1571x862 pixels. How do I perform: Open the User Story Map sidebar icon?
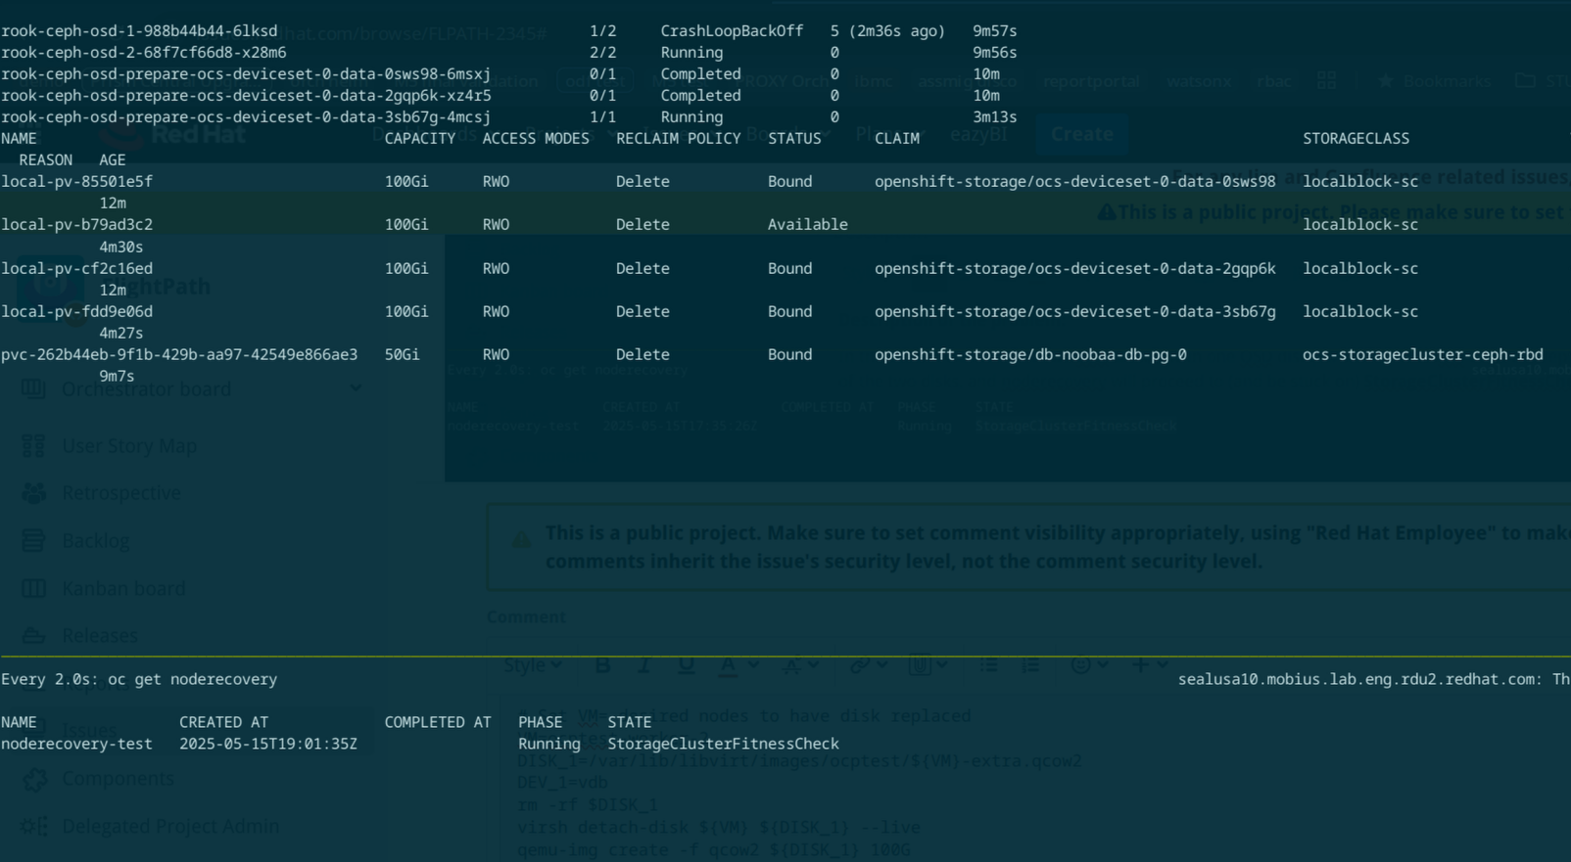[x=33, y=446]
